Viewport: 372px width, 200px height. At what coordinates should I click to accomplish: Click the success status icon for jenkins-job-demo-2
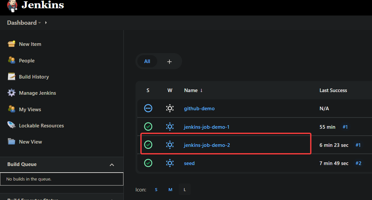point(148,145)
